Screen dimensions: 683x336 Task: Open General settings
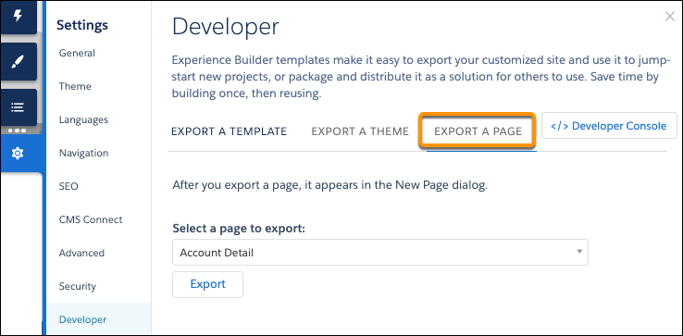coord(77,53)
